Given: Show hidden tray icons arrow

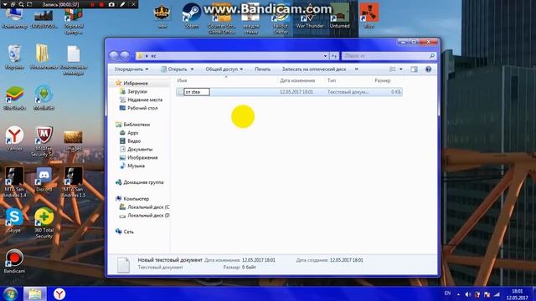Looking at the screenshot, I should click(x=458, y=294).
